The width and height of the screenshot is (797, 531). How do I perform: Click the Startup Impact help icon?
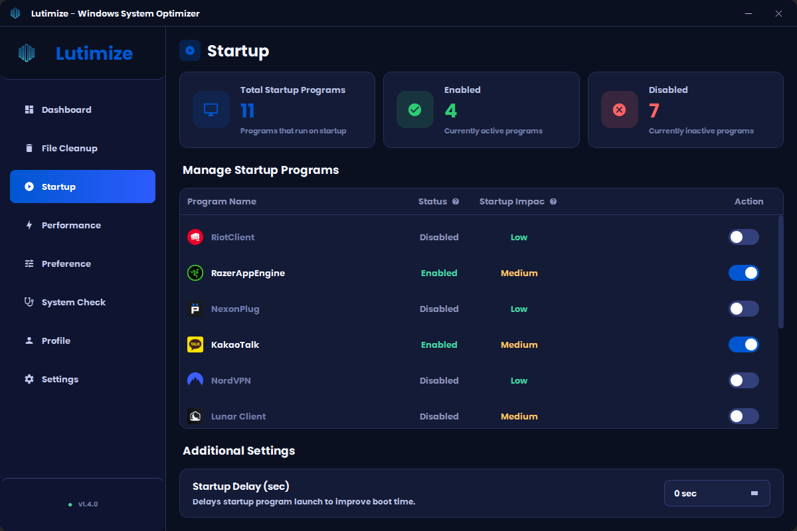[x=553, y=202]
